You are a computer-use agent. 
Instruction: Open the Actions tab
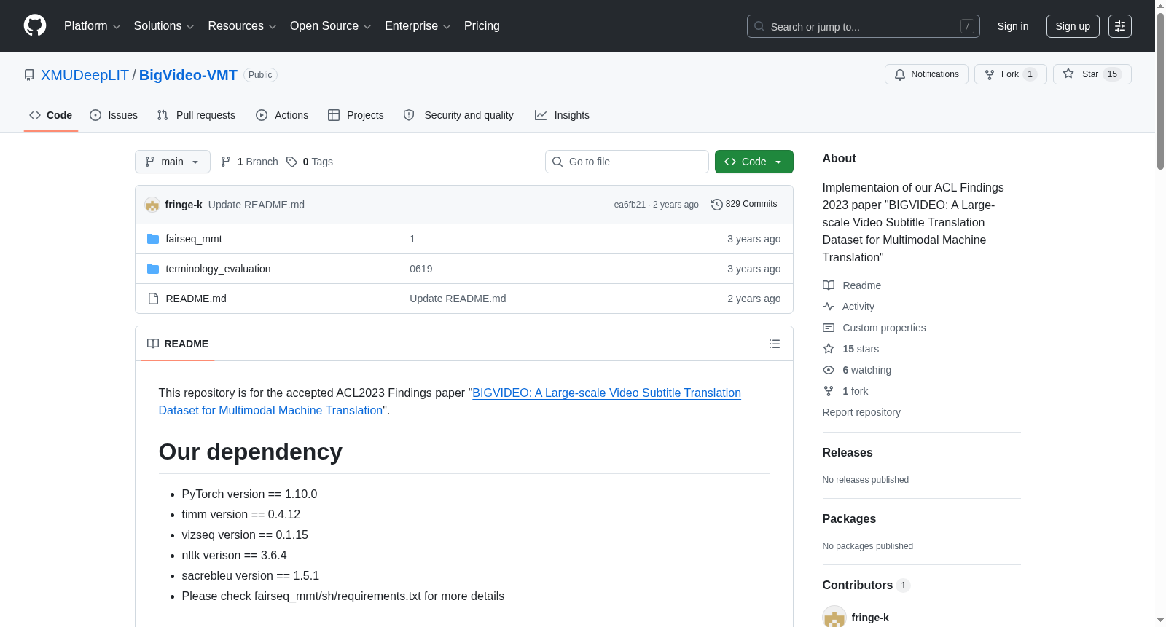pos(282,115)
